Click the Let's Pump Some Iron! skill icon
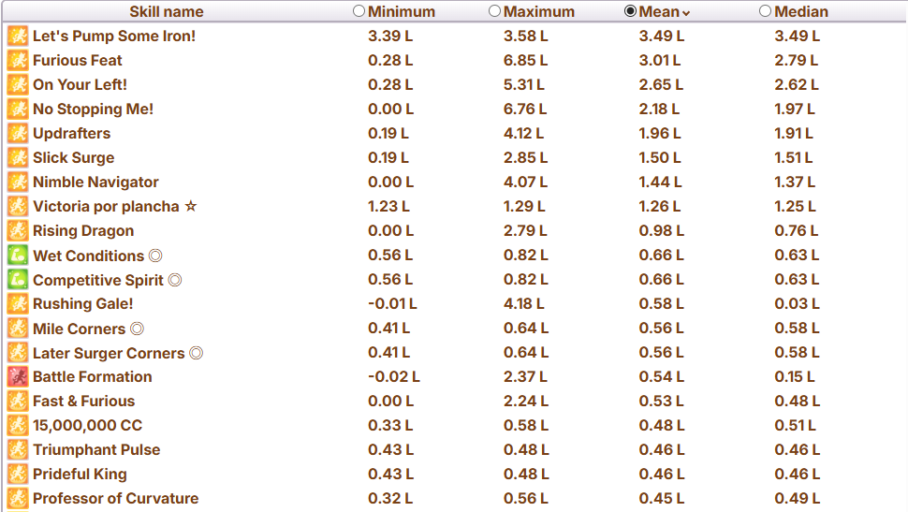This screenshot has height=512, width=908. point(18,36)
